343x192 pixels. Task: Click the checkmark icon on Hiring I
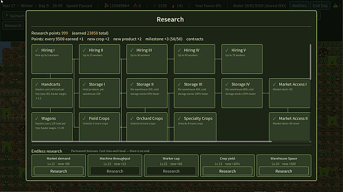[x=36, y=50]
